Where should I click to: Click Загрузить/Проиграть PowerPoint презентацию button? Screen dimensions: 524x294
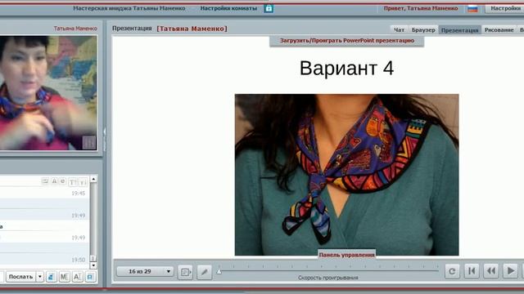(x=347, y=41)
